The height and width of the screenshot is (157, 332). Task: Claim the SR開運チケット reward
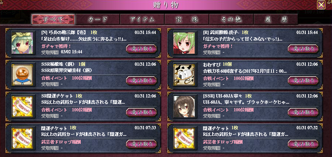tap(141, 112)
